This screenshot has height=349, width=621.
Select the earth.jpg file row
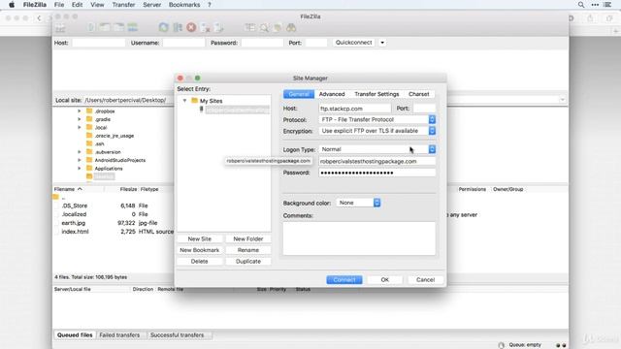[x=114, y=223]
